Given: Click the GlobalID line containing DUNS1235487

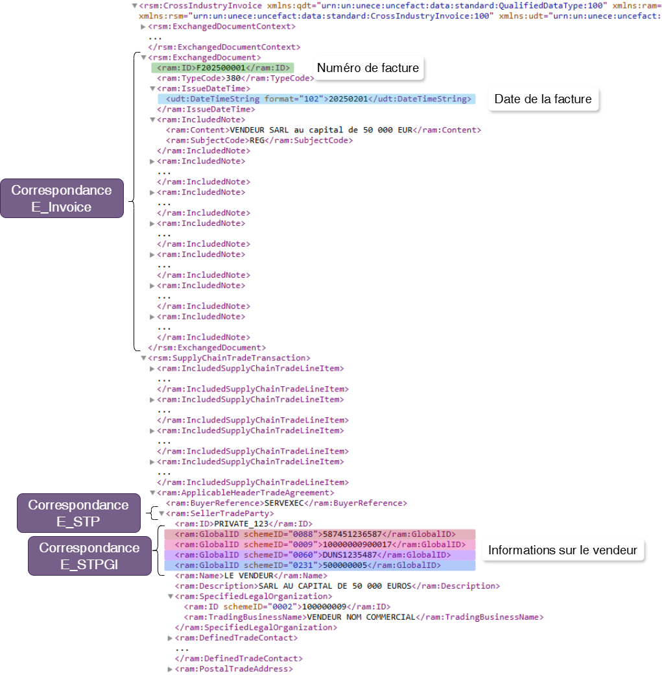Looking at the screenshot, I should (313, 555).
